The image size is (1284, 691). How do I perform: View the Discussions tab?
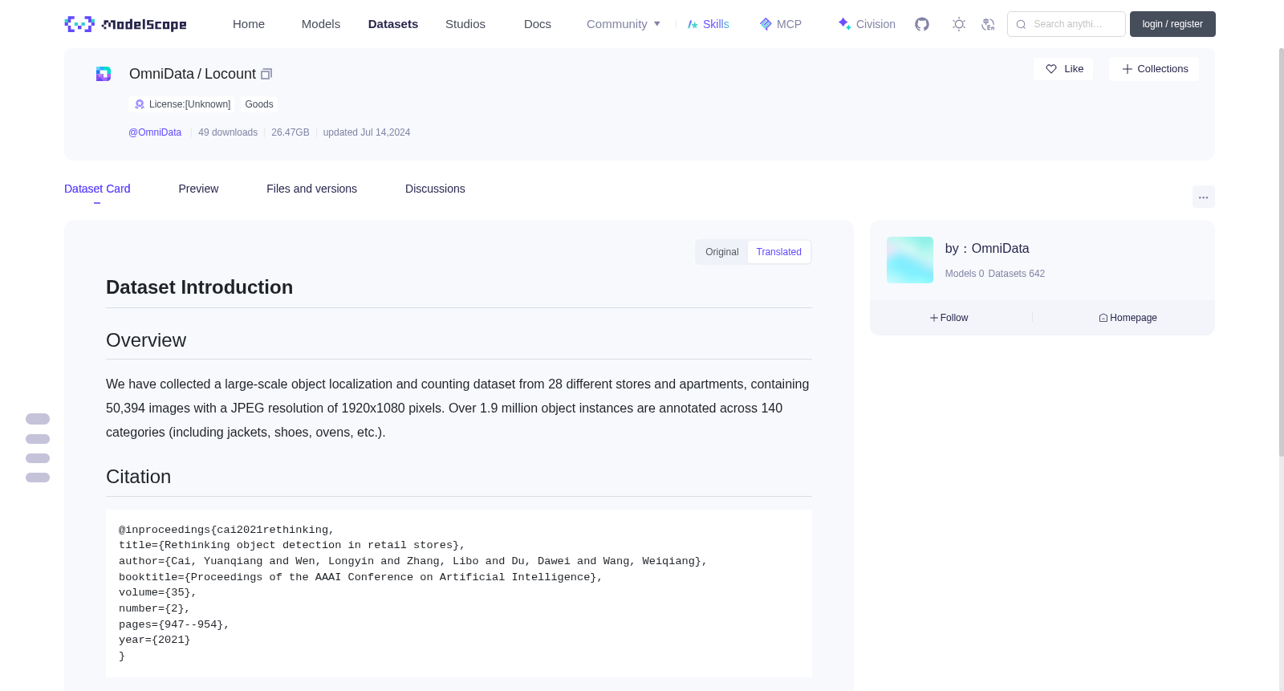pyautogui.click(x=435, y=189)
